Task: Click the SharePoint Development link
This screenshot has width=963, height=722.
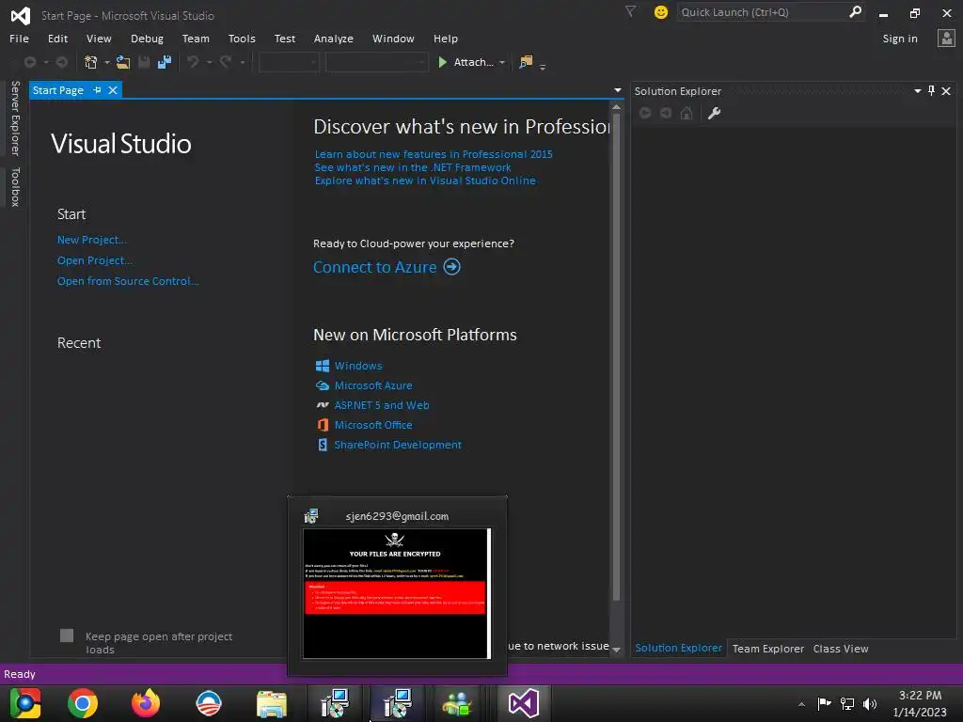Action: pyautogui.click(x=398, y=445)
